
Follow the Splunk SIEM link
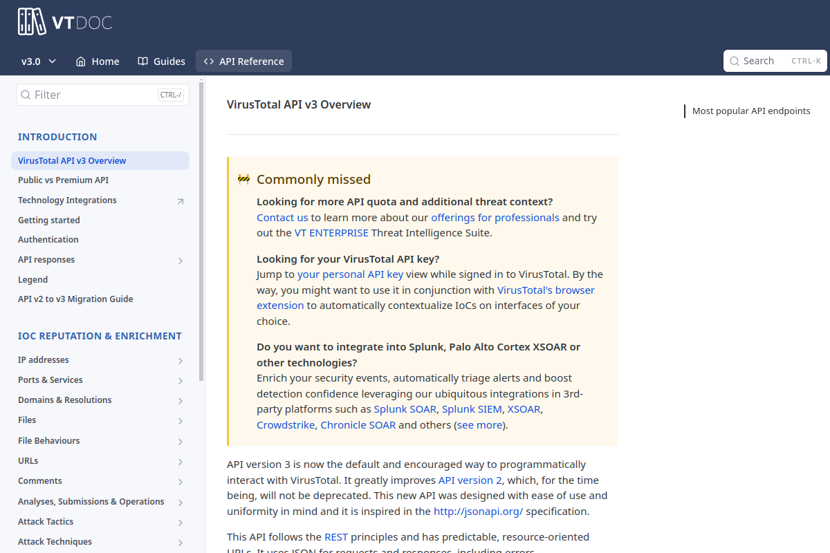(x=472, y=409)
